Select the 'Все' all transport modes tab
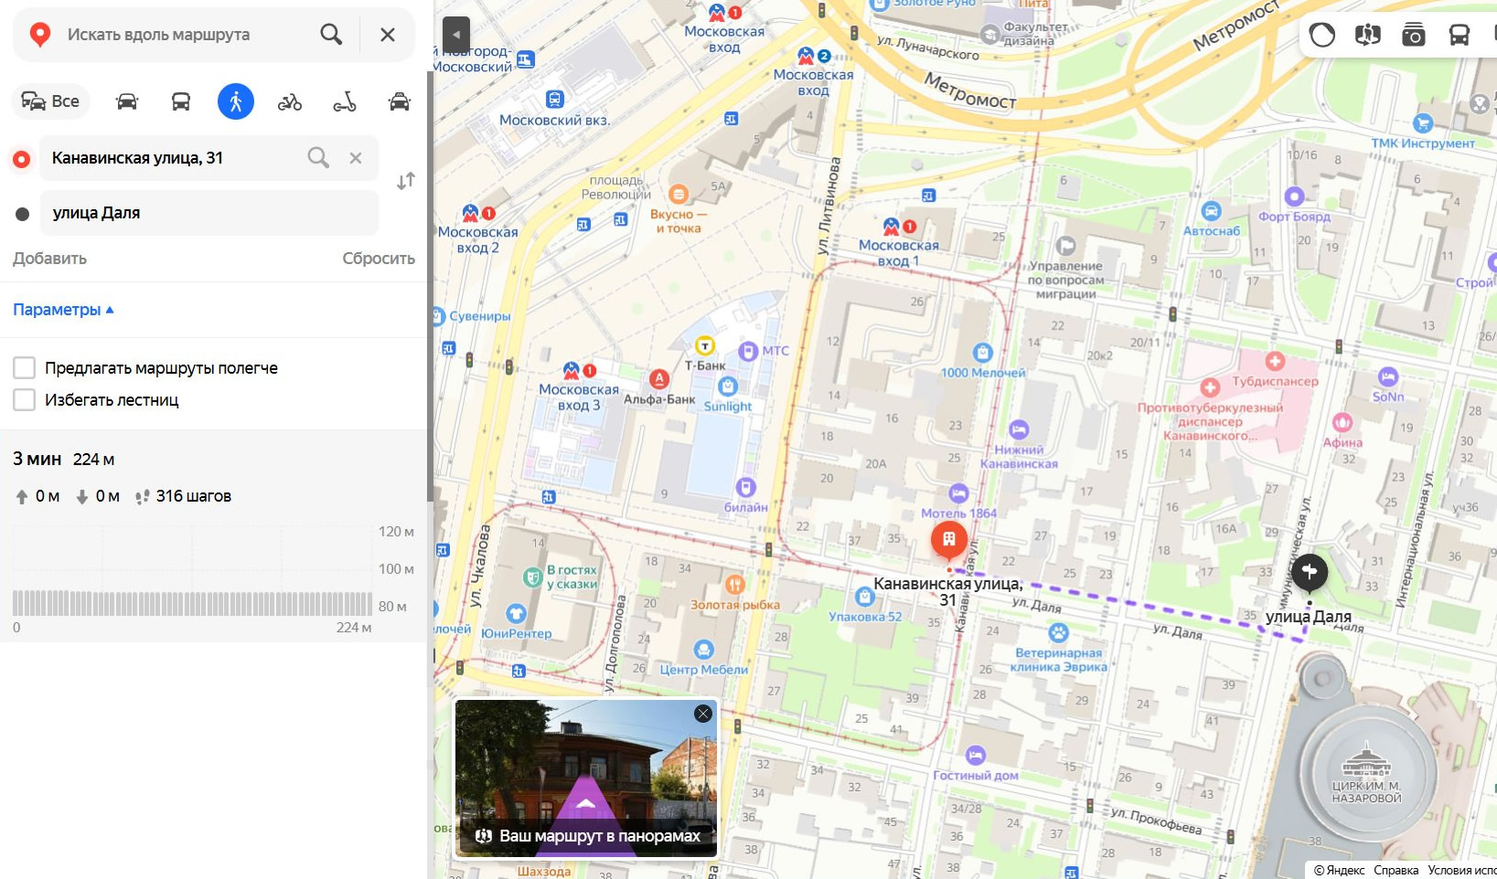Screen dimensions: 1497x879 [x=51, y=101]
